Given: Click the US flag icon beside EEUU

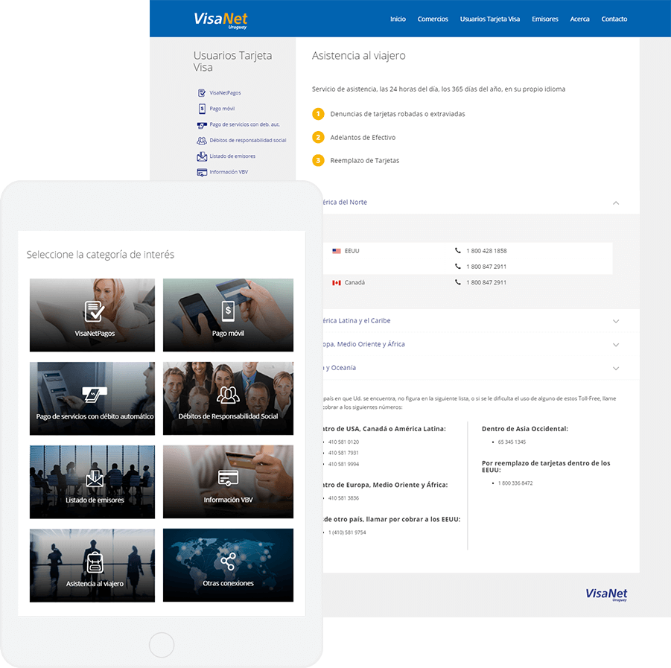Looking at the screenshot, I should coord(337,250).
